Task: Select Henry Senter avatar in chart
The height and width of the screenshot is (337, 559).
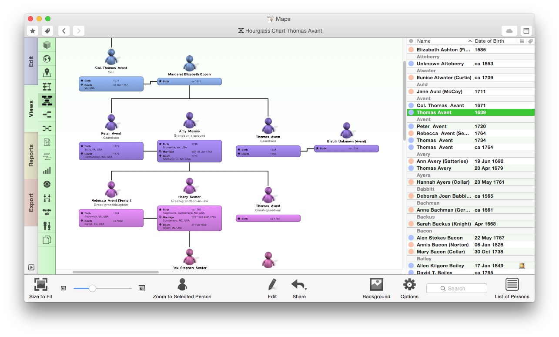Action: [x=190, y=186]
